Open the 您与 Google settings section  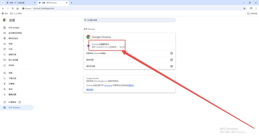click(17, 27)
